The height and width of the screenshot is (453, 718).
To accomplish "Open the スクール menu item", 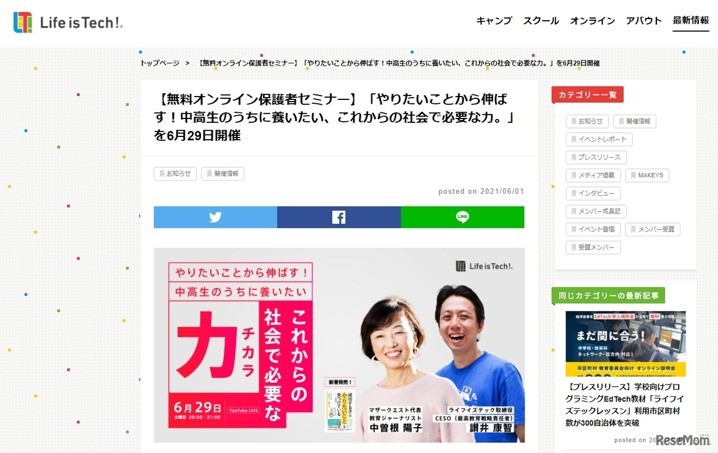I will click(541, 21).
